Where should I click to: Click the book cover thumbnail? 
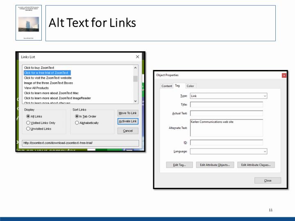(29, 23)
